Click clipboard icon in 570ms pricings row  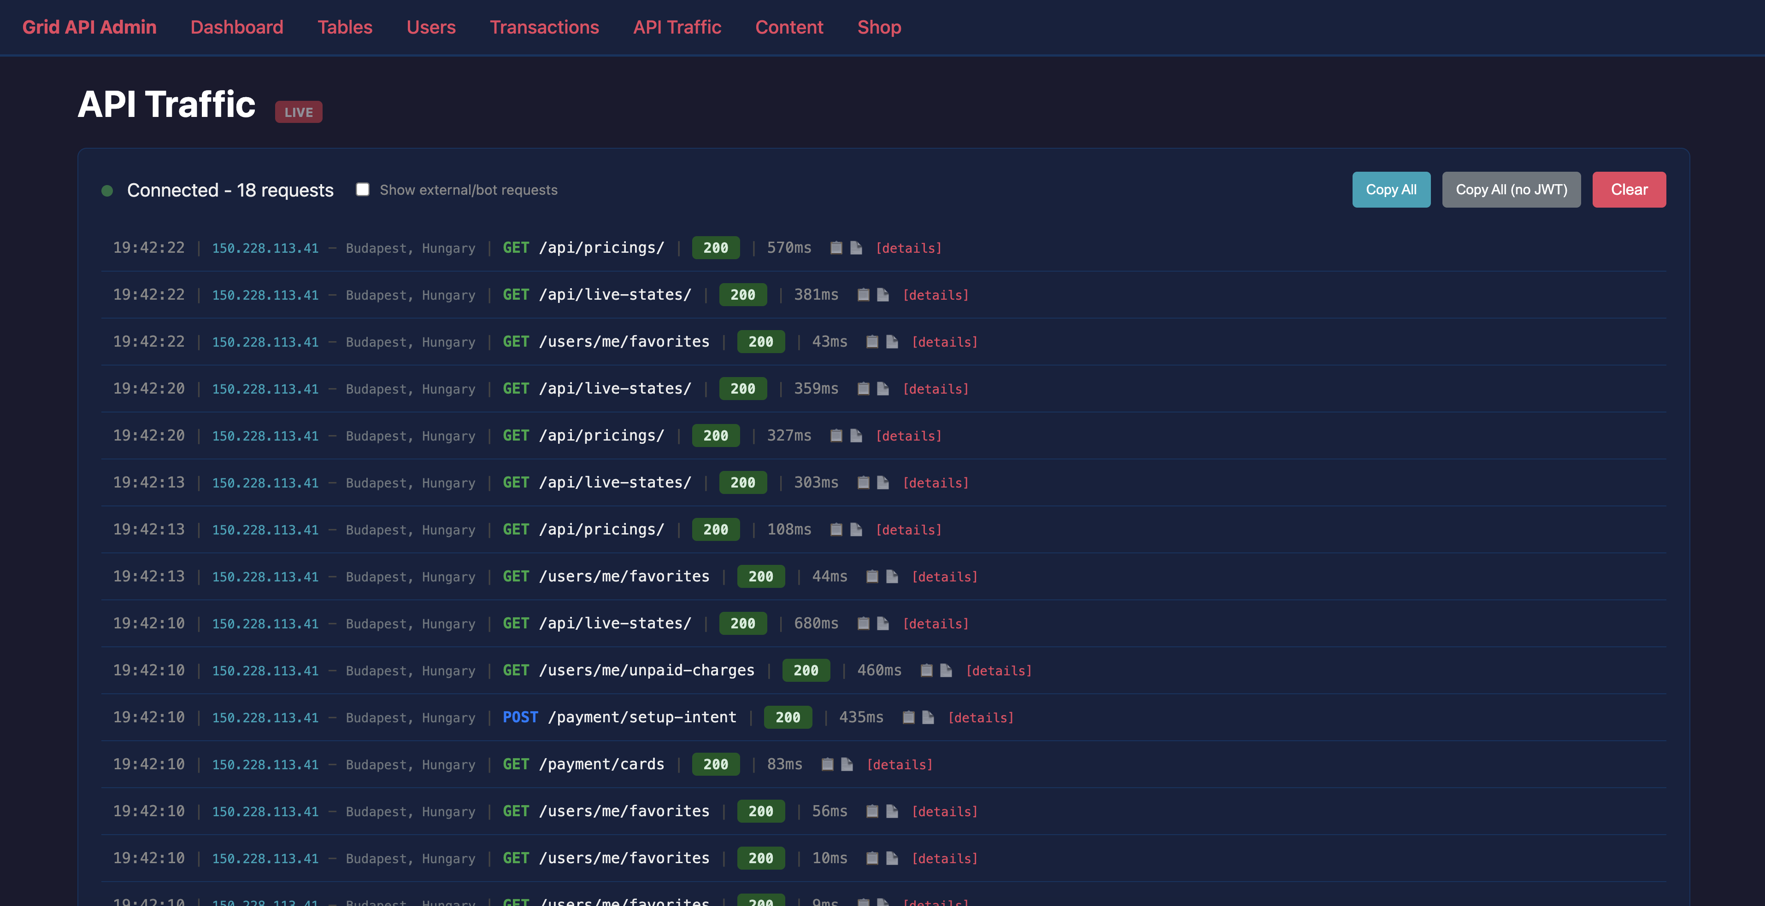[x=836, y=248]
